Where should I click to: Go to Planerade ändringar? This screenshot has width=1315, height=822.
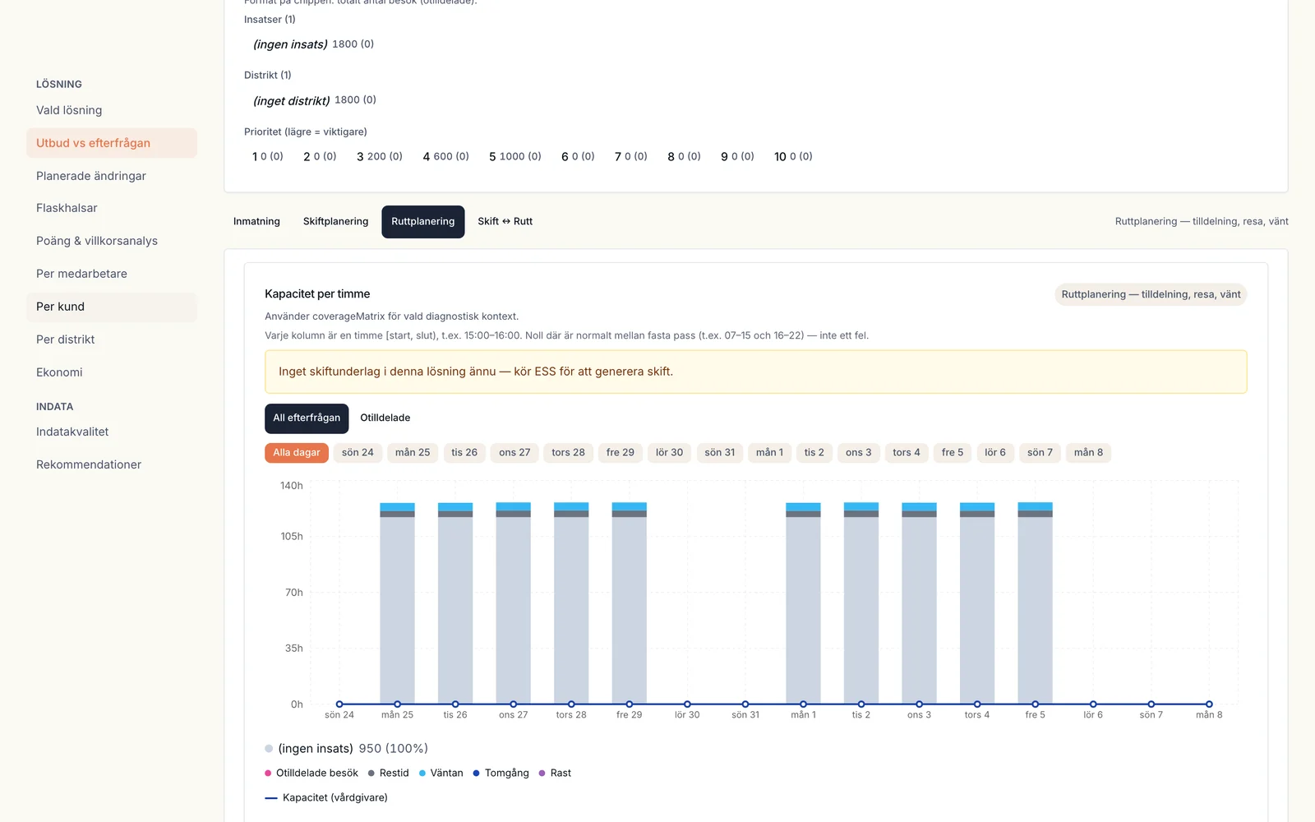[x=112, y=176]
